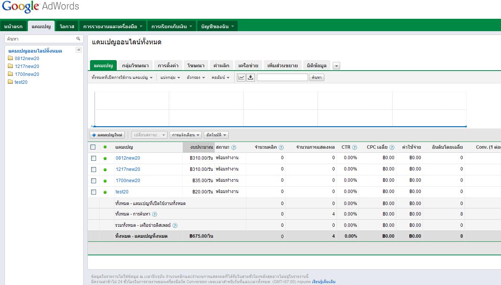Click the help icon next to สถานะ
501x285 pixels.
click(x=234, y=147)
